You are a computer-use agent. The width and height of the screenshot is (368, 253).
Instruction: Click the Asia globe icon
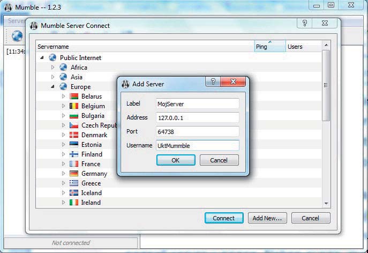[63, 77]
